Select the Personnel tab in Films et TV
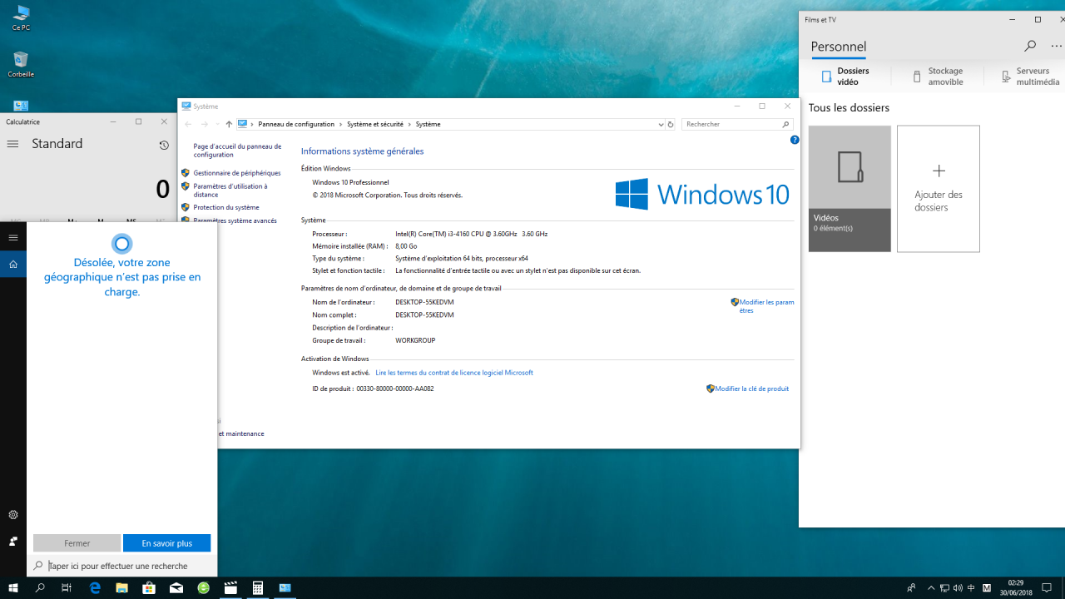This screenshot has height=599, width=1065. [839, 47]
